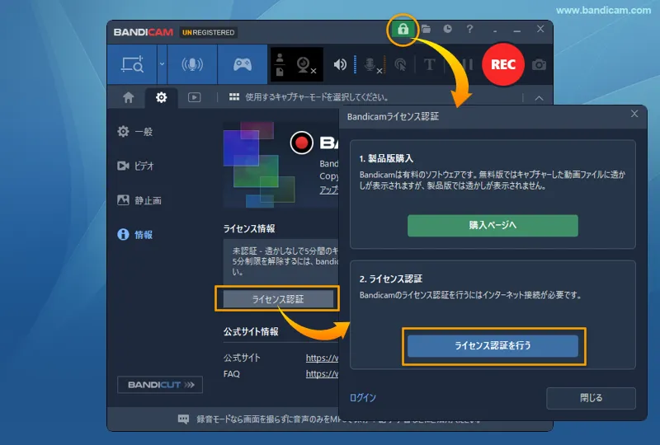Viewport: 660px width, 445px height.
Task: Close the Bandicamライセンス認証 dialog
Action: [634, 114]
